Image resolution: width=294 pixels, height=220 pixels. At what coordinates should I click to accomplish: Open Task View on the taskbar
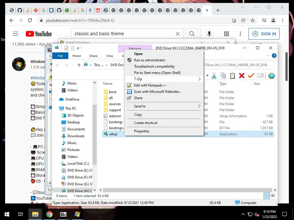[x=21, y=214]
